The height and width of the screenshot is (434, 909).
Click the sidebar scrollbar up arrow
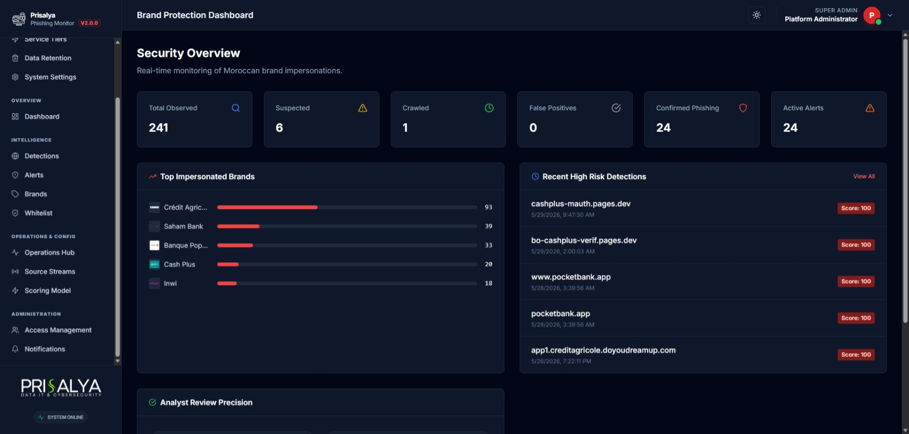point(118,42)
